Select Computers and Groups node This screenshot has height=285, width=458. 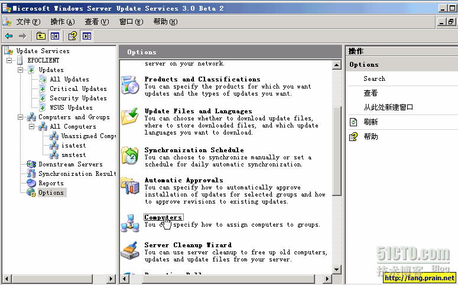[74, 117]
